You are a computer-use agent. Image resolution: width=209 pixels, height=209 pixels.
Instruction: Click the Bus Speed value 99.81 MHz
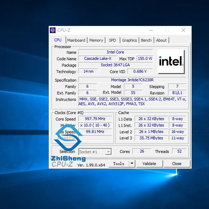(x=95, y=132)
